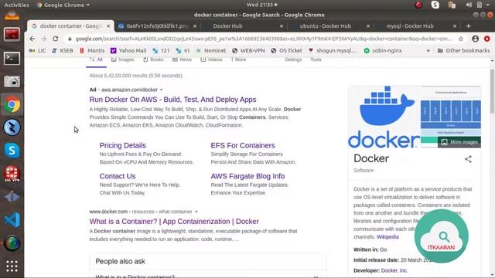Click the browser forward arrow
Viewport: 495px width, 278px height.
tap(44, 39)
